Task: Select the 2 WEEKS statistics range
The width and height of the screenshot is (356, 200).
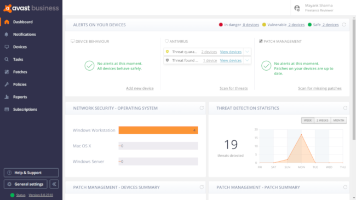Action: pos(323,120)
